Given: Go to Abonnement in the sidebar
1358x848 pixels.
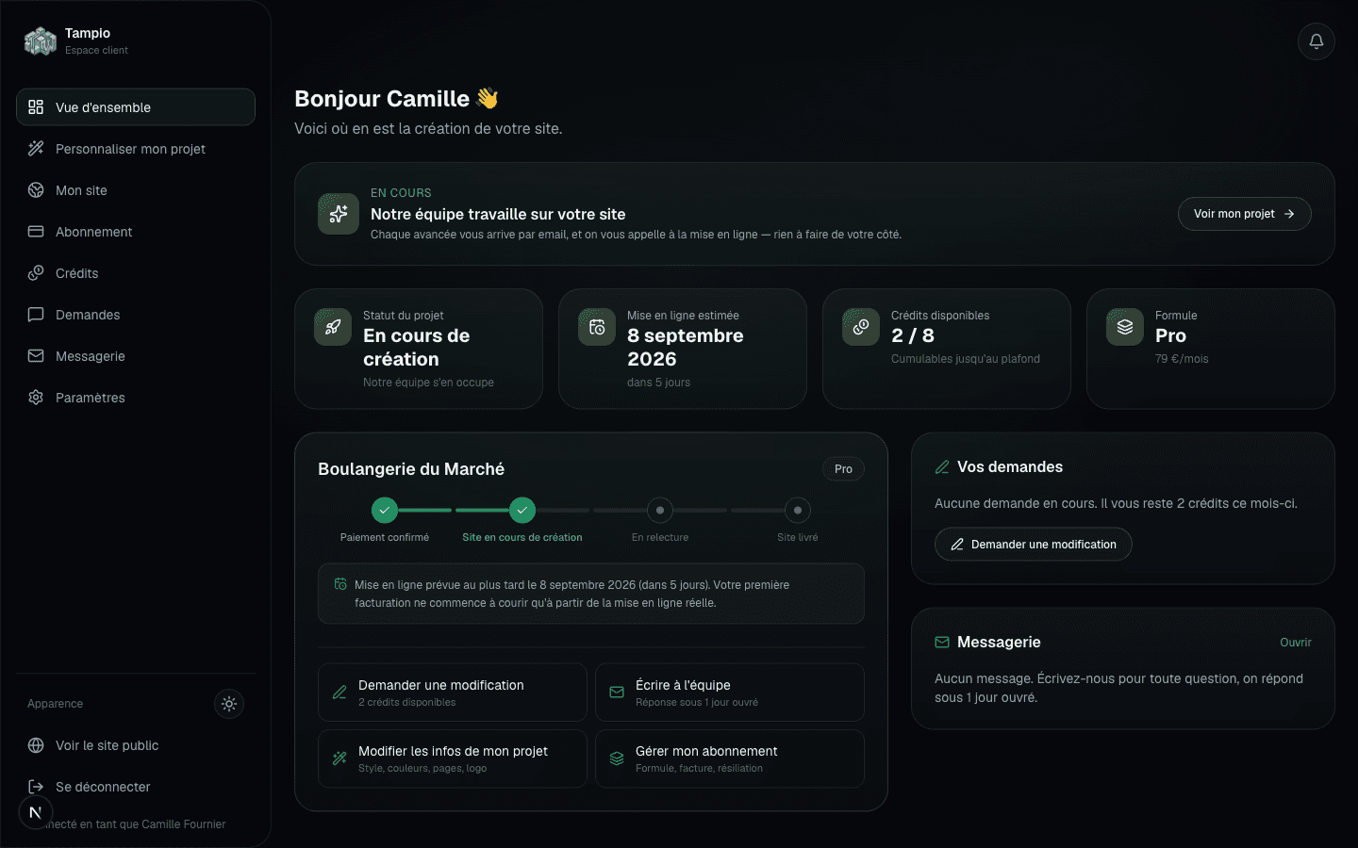Looking at the screenshot, I should [136, 232].
